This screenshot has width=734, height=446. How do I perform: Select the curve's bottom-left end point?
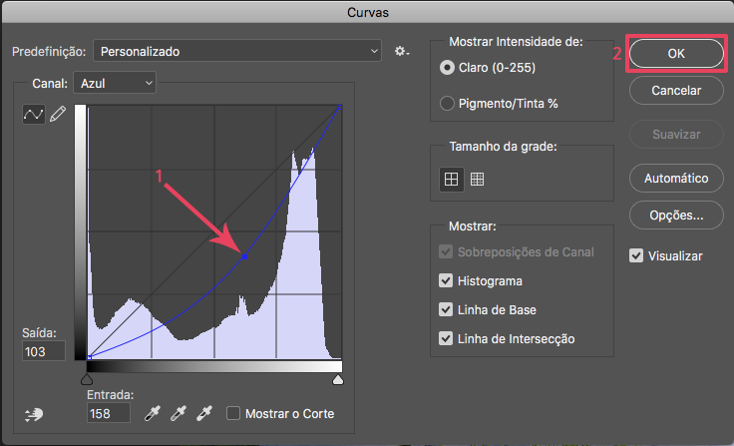point(89,357)
